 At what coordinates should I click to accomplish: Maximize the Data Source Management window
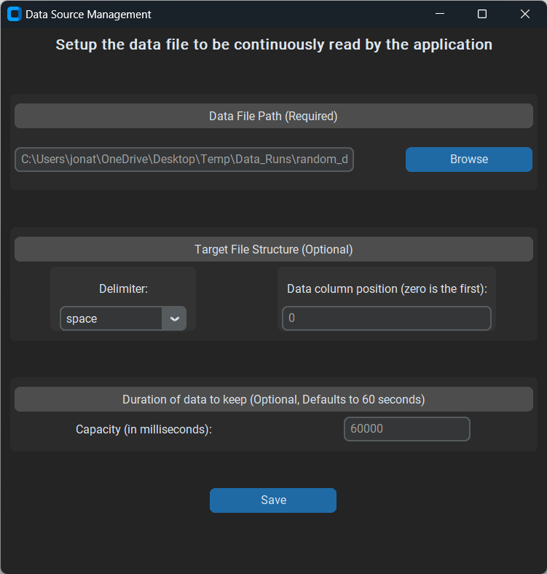pos(482,14)
